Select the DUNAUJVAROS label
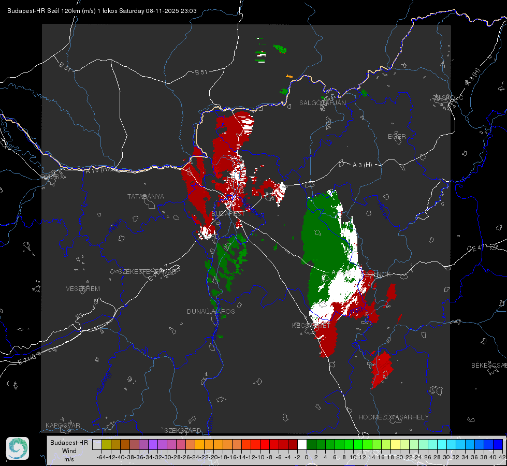 coord(211,311)
